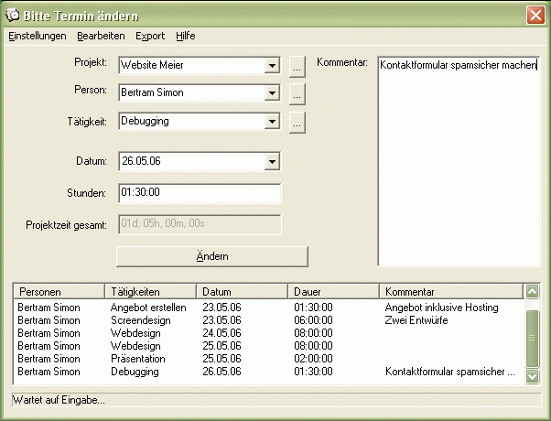Sort list by Tätigkeiten column header
The image size is (551, 421).
coord(150,291)
